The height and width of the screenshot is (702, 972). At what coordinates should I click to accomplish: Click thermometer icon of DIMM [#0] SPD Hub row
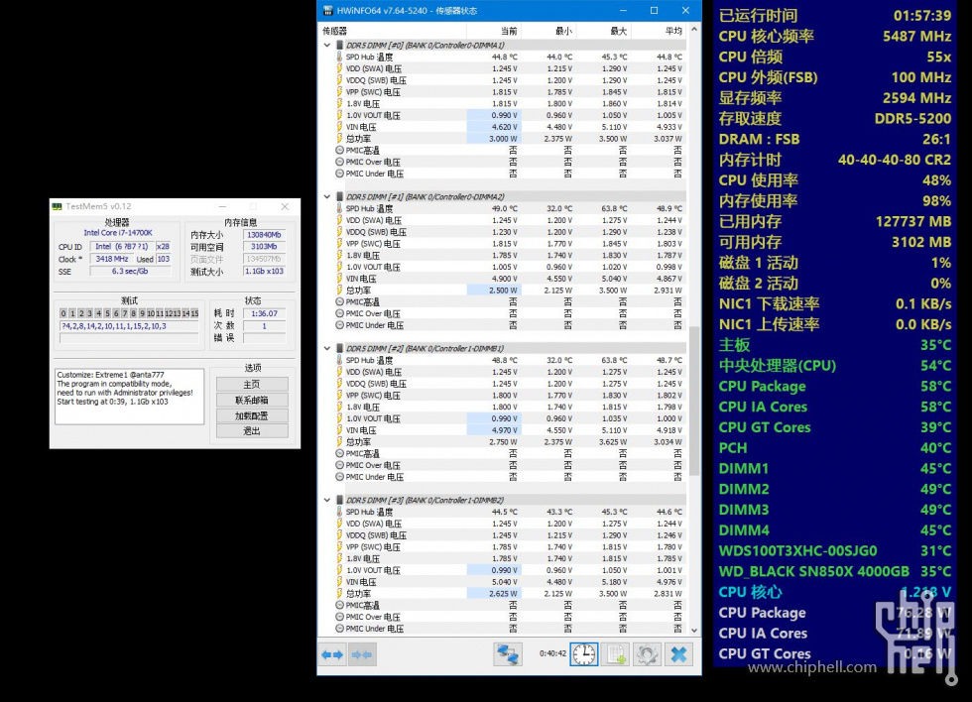click(x=339, y=57)
